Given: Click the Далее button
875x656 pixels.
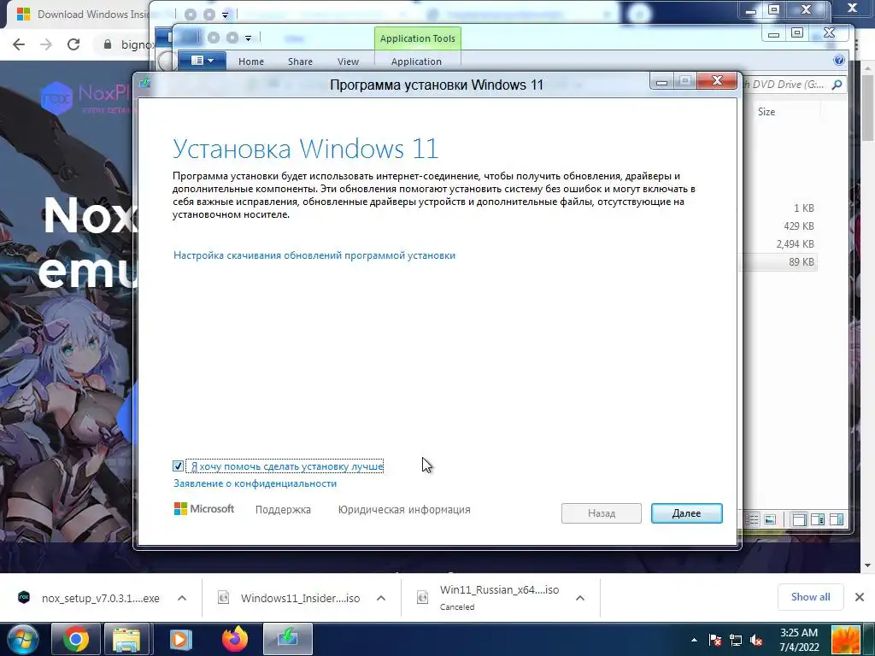Looking at the screenshot, I should click(686, 513).
